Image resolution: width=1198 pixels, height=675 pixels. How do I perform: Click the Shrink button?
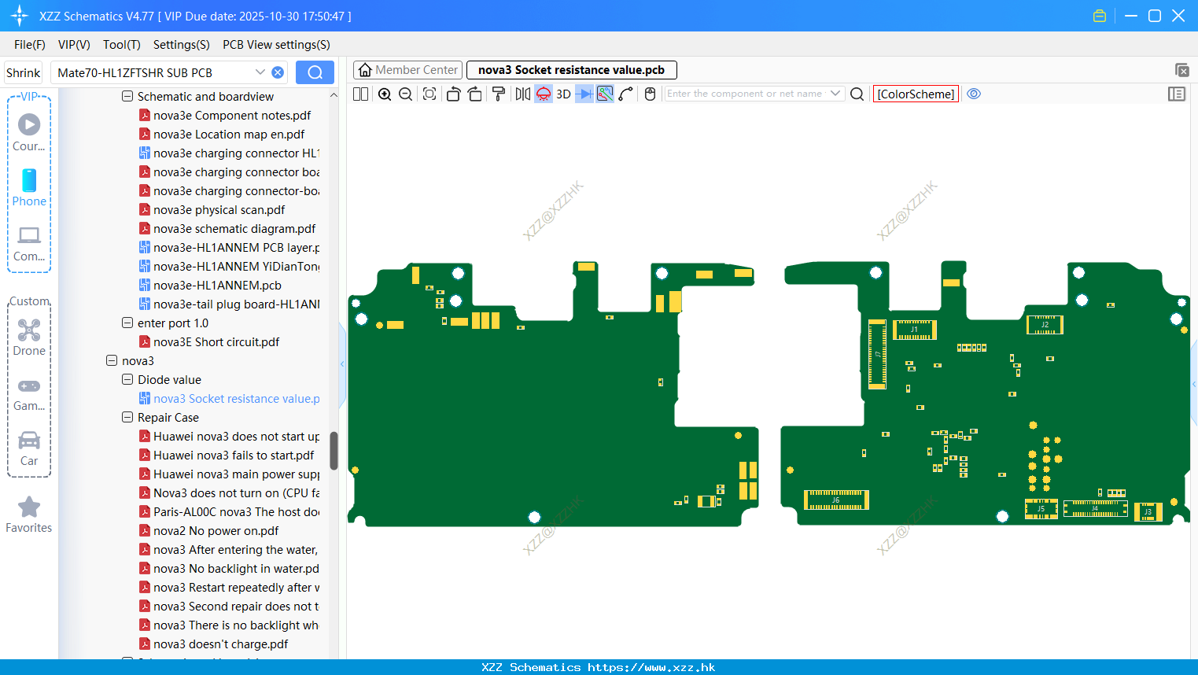(x=24, y=72)
